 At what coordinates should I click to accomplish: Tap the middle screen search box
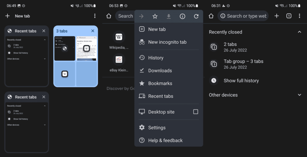[x=124, y=16]
